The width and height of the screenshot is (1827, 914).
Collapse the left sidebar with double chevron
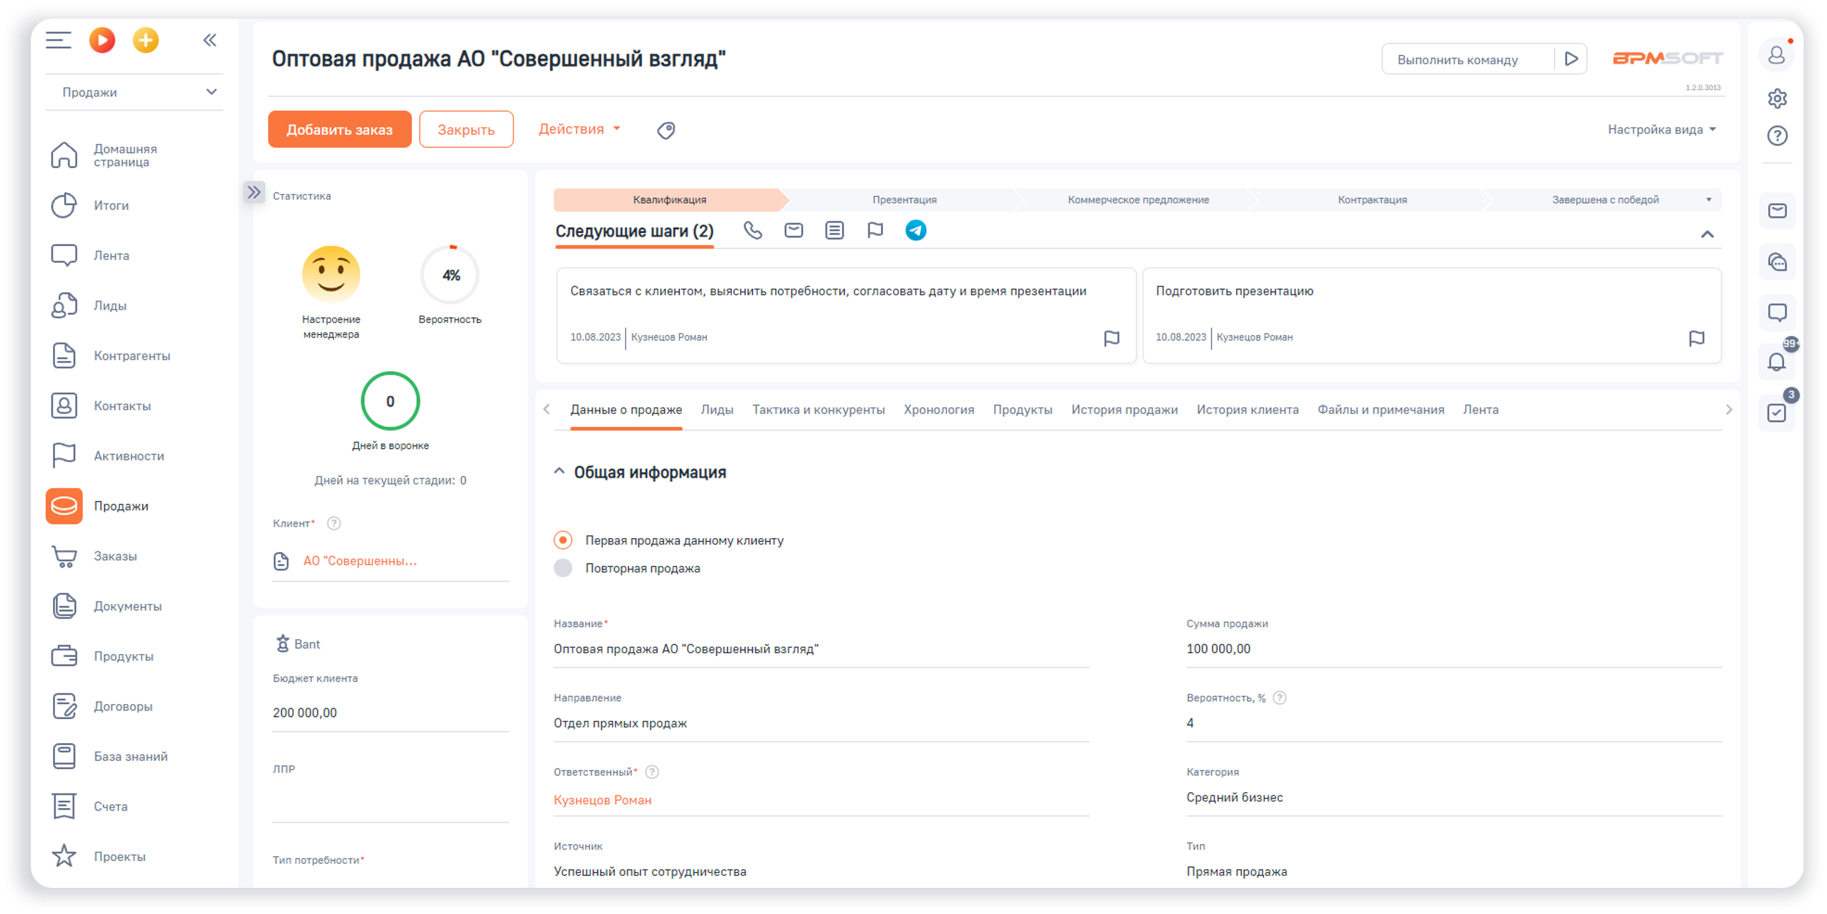coord(210,40)
